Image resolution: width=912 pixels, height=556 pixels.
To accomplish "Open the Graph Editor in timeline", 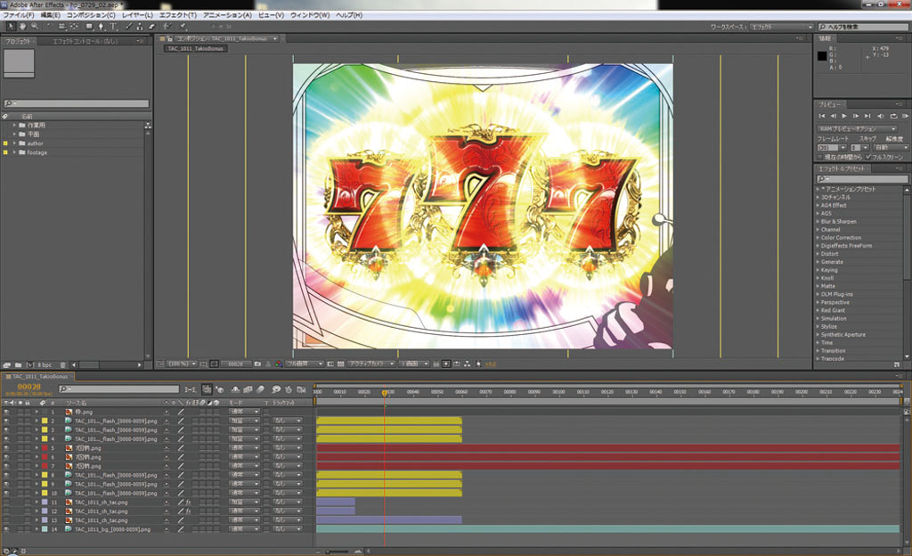I will [301, 389].
